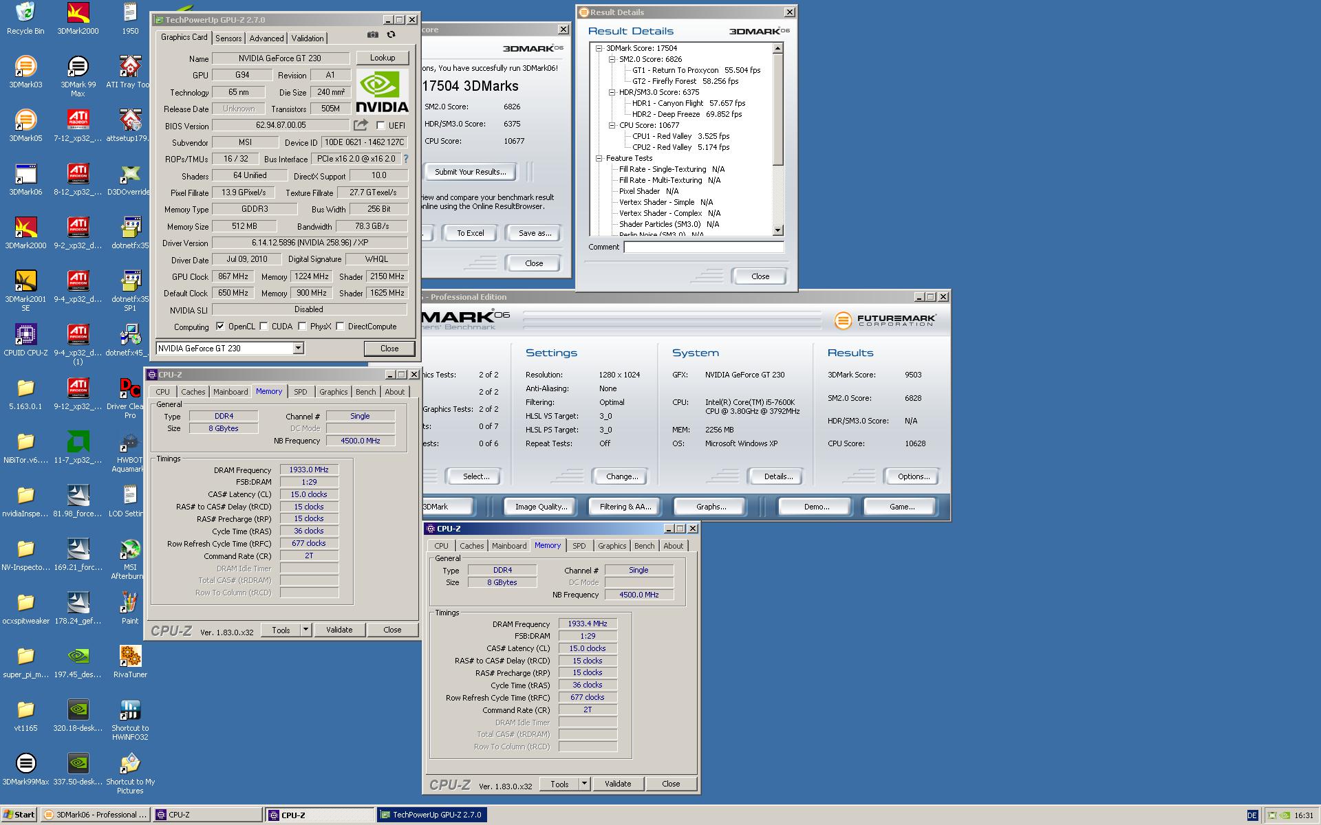Open Tools dropdown arrow in upper CPU-Z
1321x825 pixels.
coord(306,630)
